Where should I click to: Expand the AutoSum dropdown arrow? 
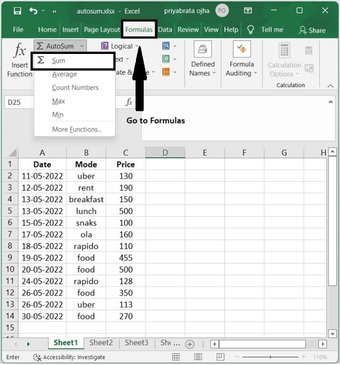82,46
